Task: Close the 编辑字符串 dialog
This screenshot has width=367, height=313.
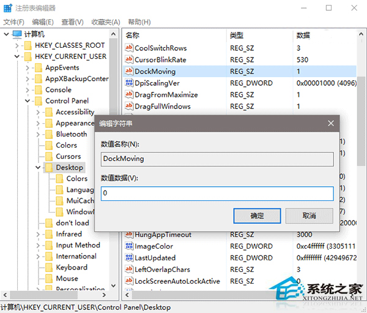Action: click(331, 123)
